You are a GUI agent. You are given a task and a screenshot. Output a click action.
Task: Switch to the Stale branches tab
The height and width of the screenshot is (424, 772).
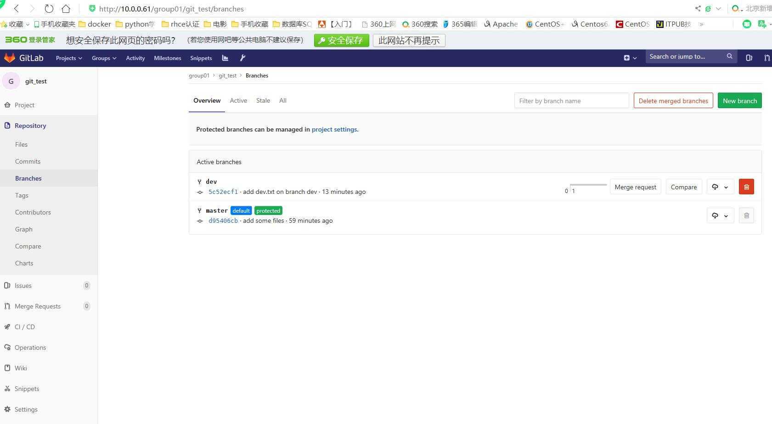click(263, 100)
